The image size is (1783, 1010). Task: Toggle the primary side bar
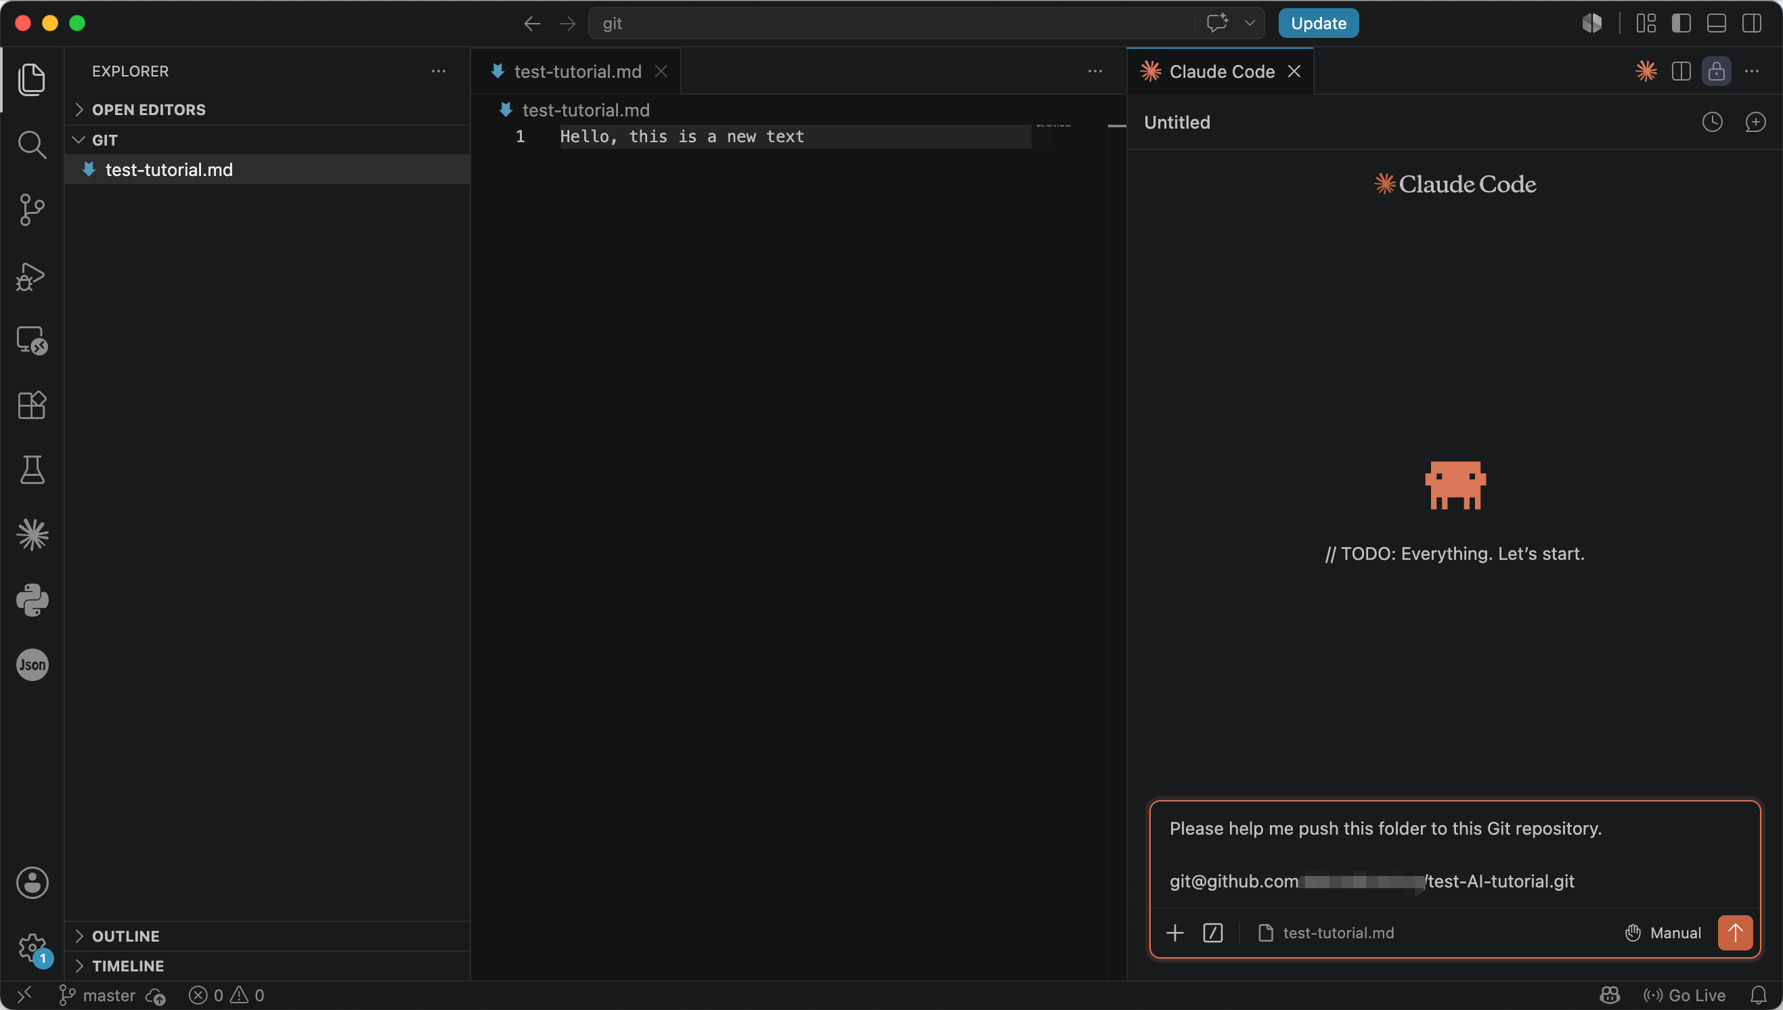click(x=1681, y=24)
